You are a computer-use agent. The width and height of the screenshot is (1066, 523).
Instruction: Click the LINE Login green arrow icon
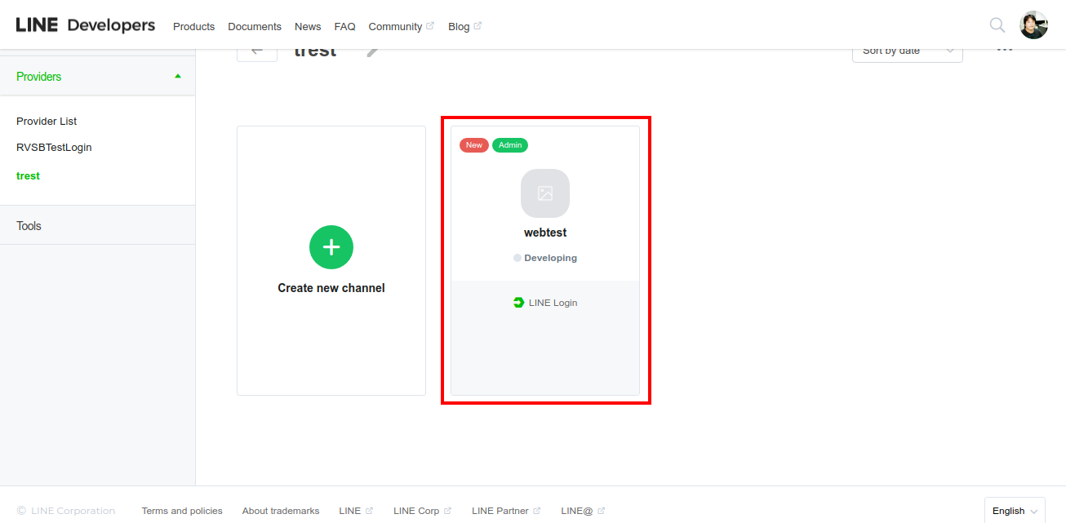point(518,303)
